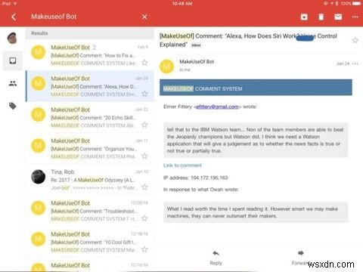
Task: Open the top bar more options menu
Action: click(355, 17)
